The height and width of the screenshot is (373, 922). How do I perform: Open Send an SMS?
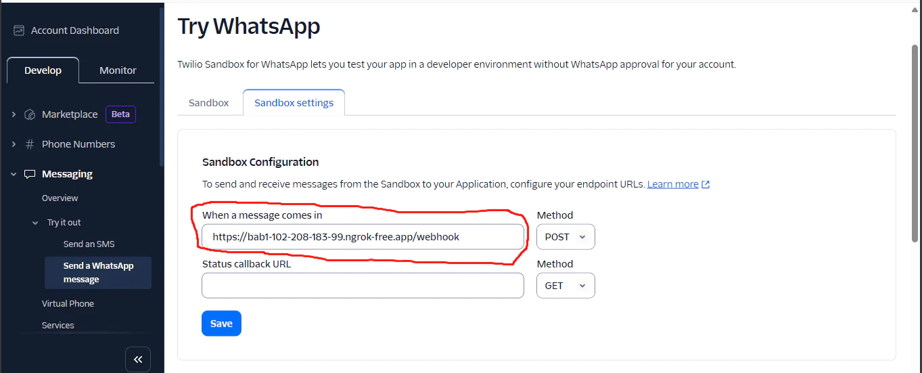tap(89, 244)
